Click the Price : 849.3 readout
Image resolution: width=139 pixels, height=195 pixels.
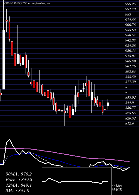(x=19, y=180)
